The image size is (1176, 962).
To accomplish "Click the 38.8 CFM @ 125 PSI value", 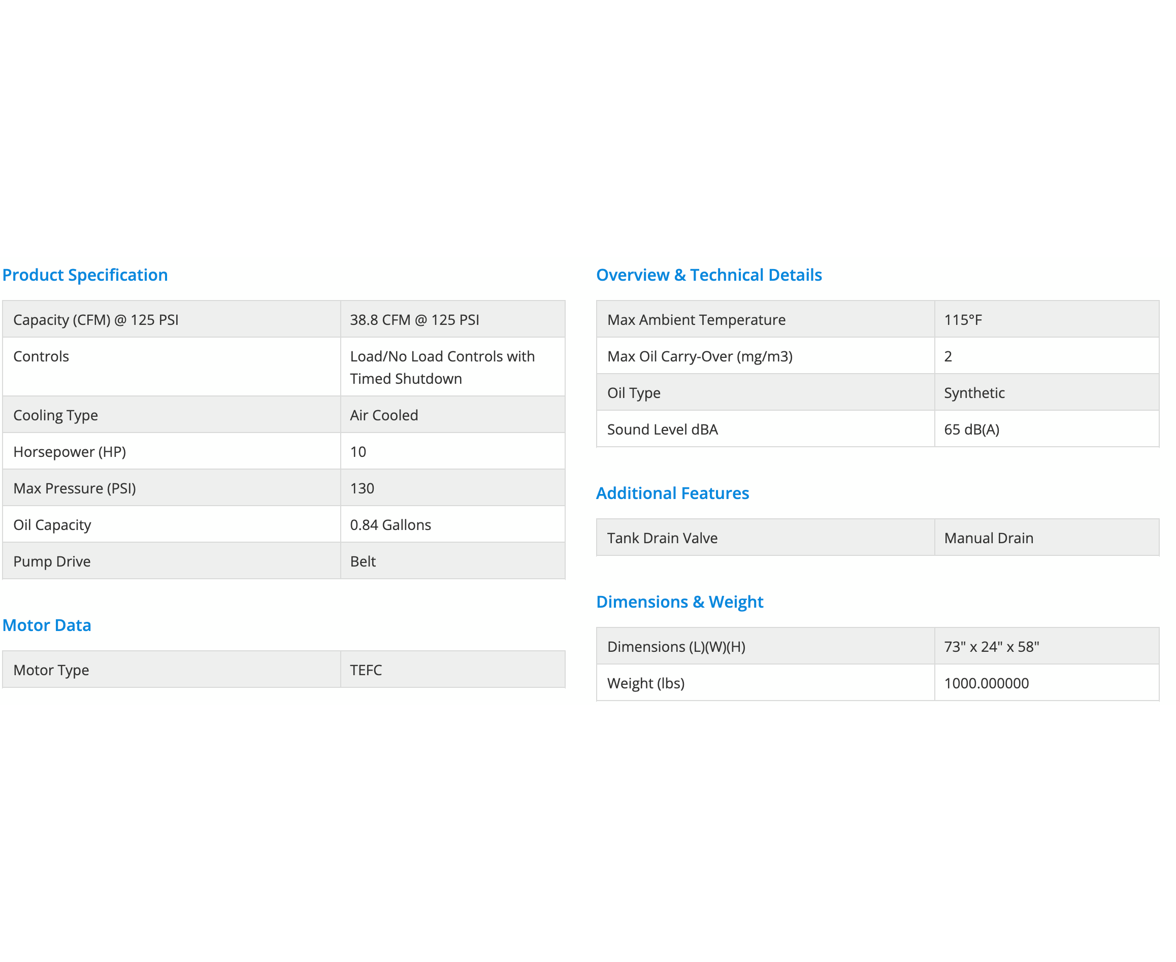I will tap(414, 320).
